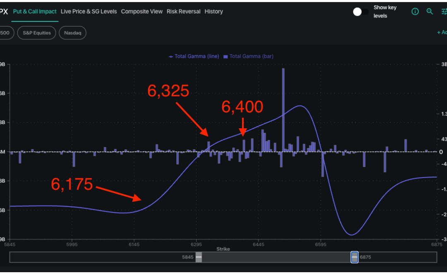Select the S&P Equities filter chip

tap(36, 33)
